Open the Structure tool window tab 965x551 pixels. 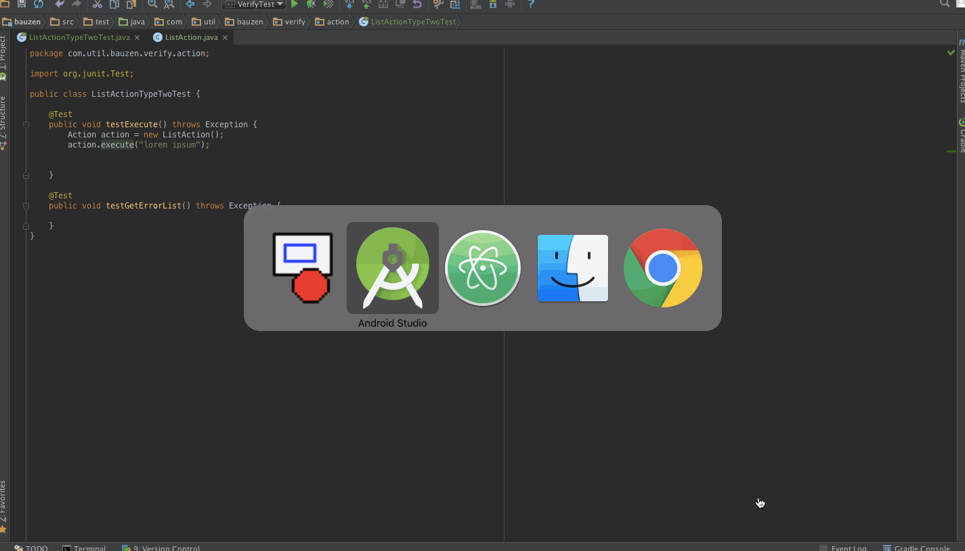coord(3,122)
